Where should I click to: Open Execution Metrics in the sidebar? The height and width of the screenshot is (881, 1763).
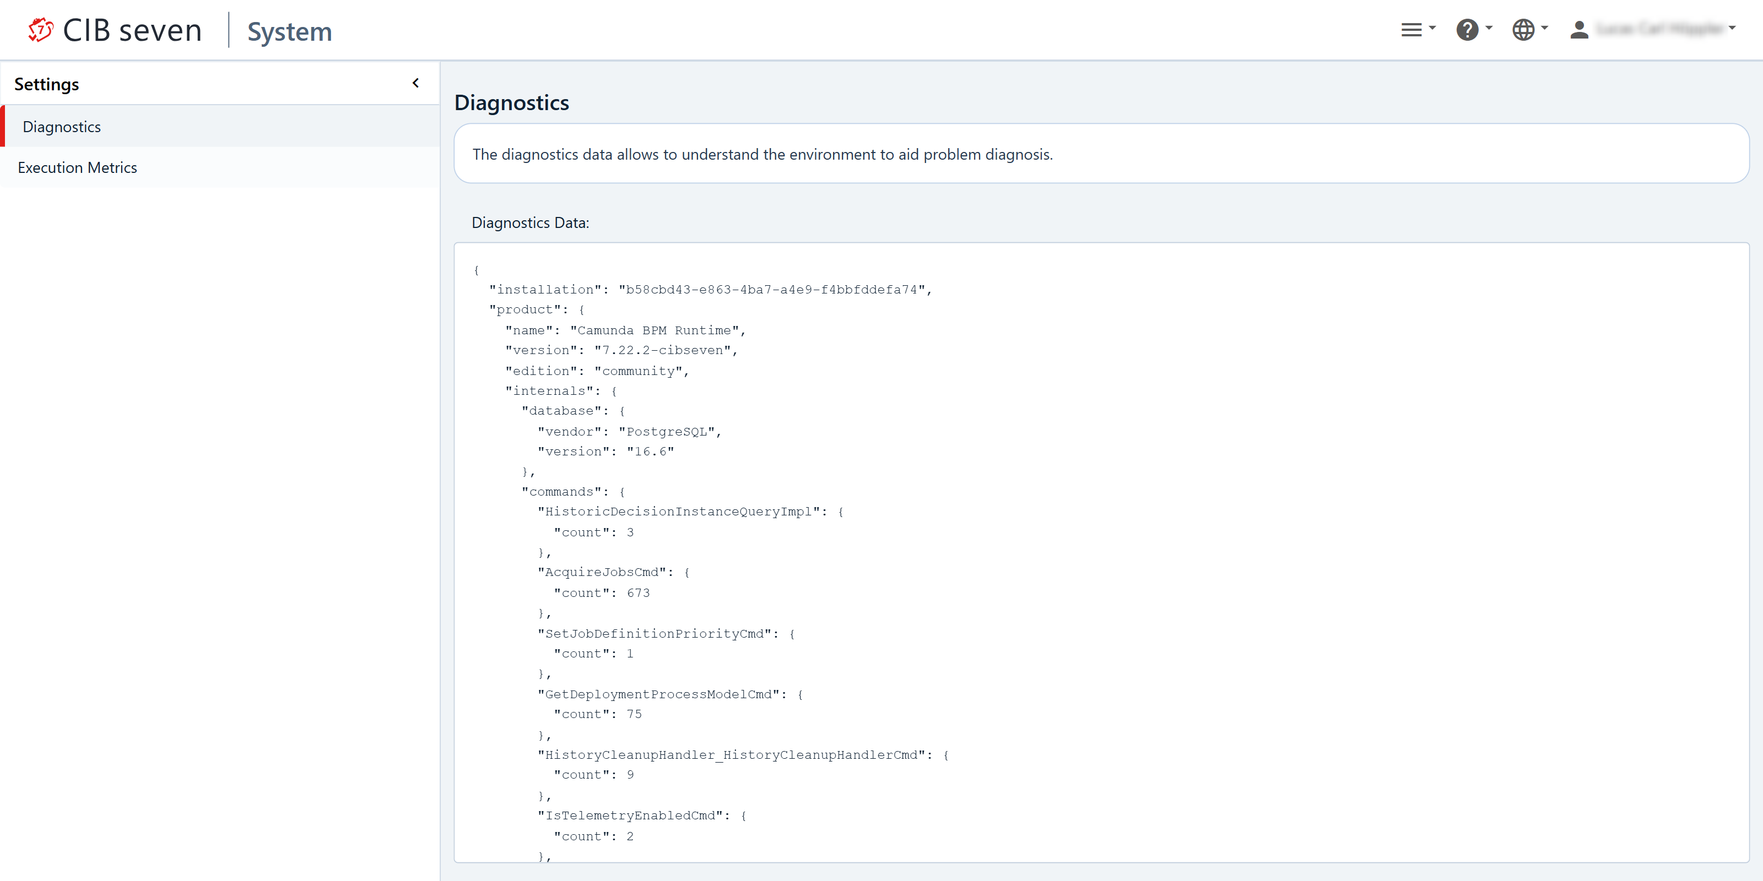click(77, 167)
